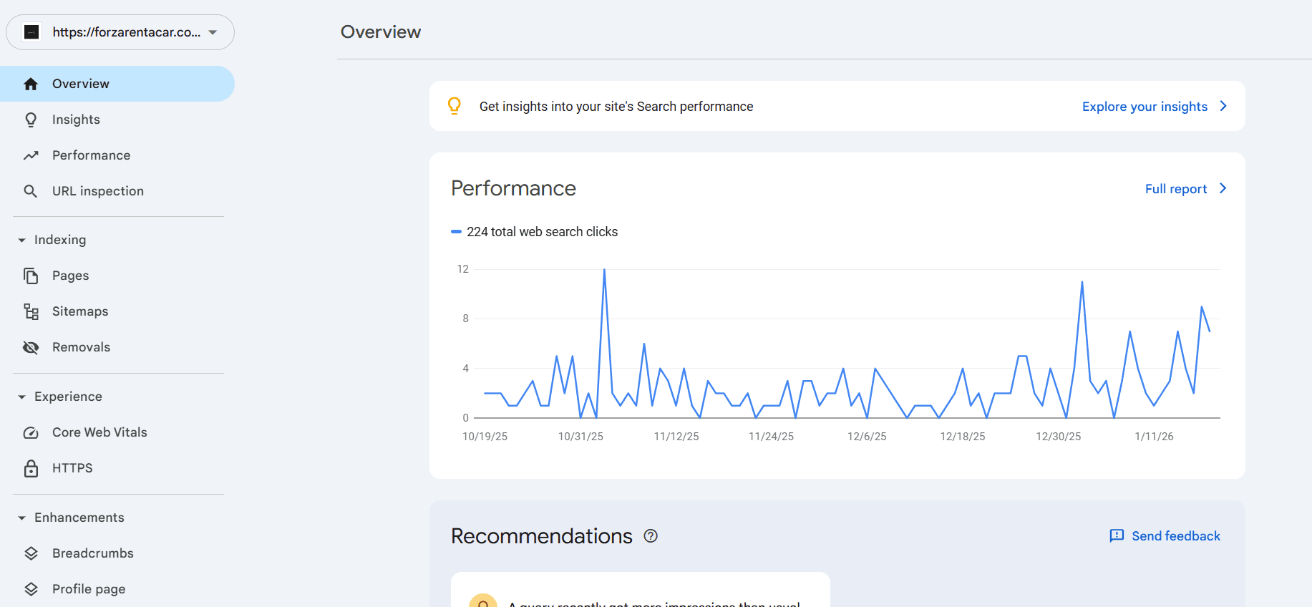Click the Sitemaps tree icon

[x=31, y=311]
